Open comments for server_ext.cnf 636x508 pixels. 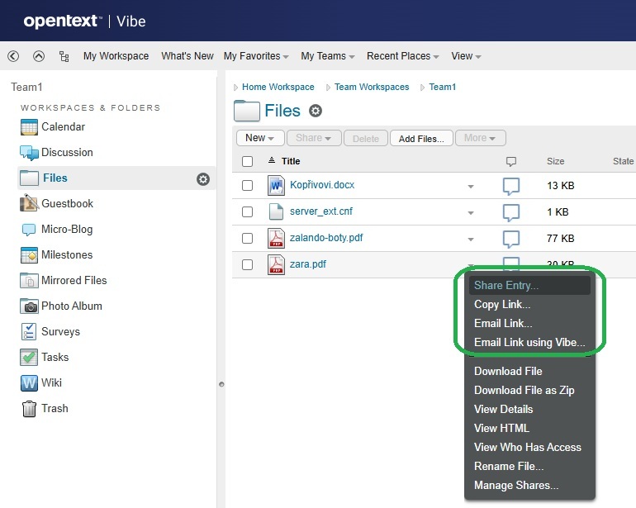pyautogui.click(x=511, y=212)
